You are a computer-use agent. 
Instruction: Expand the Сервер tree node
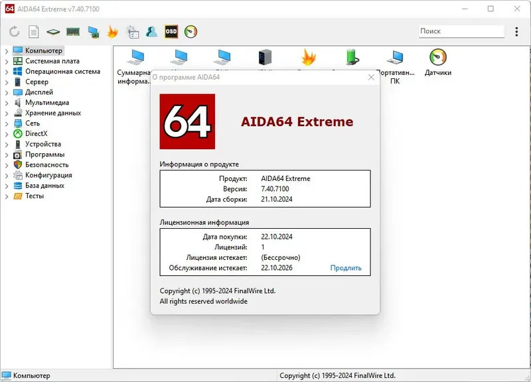click(7, 82)
